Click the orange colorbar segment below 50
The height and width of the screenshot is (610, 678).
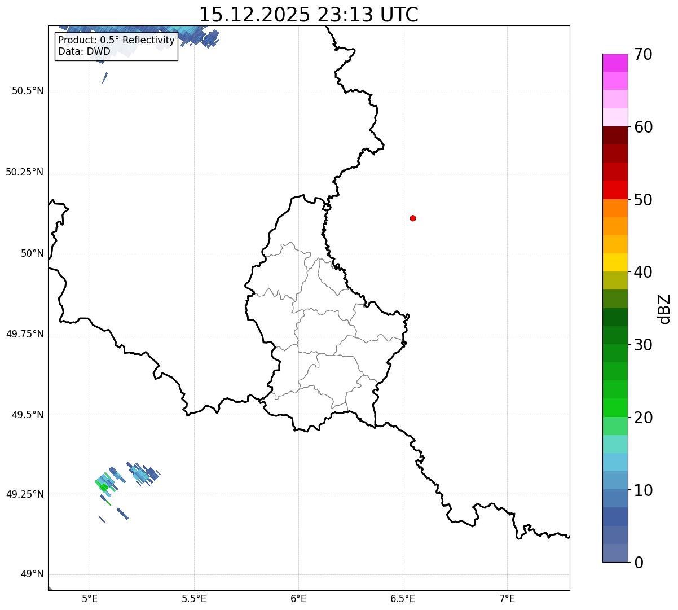point(615,208)
